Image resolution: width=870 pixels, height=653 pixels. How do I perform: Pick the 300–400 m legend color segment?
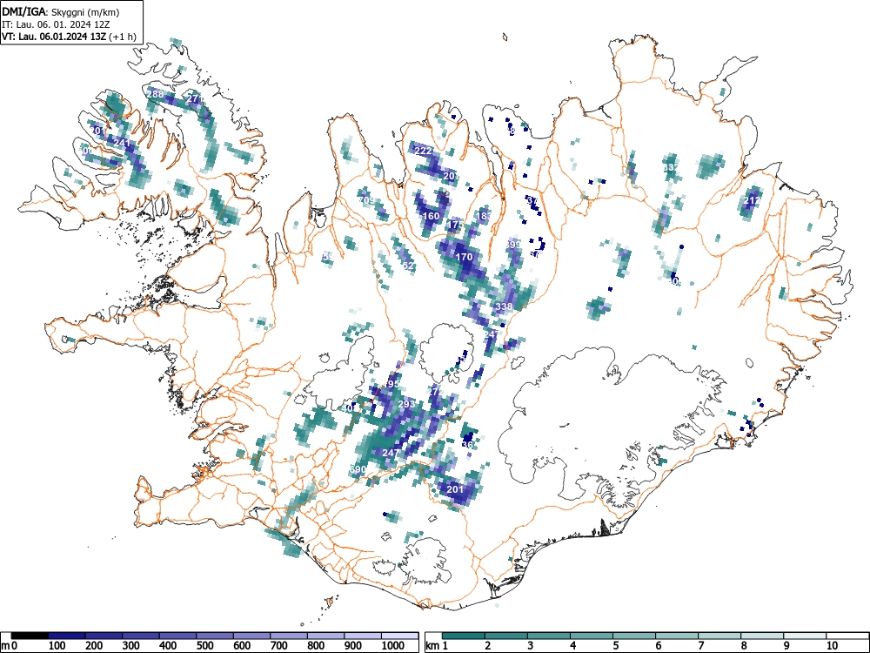[141, 636]
